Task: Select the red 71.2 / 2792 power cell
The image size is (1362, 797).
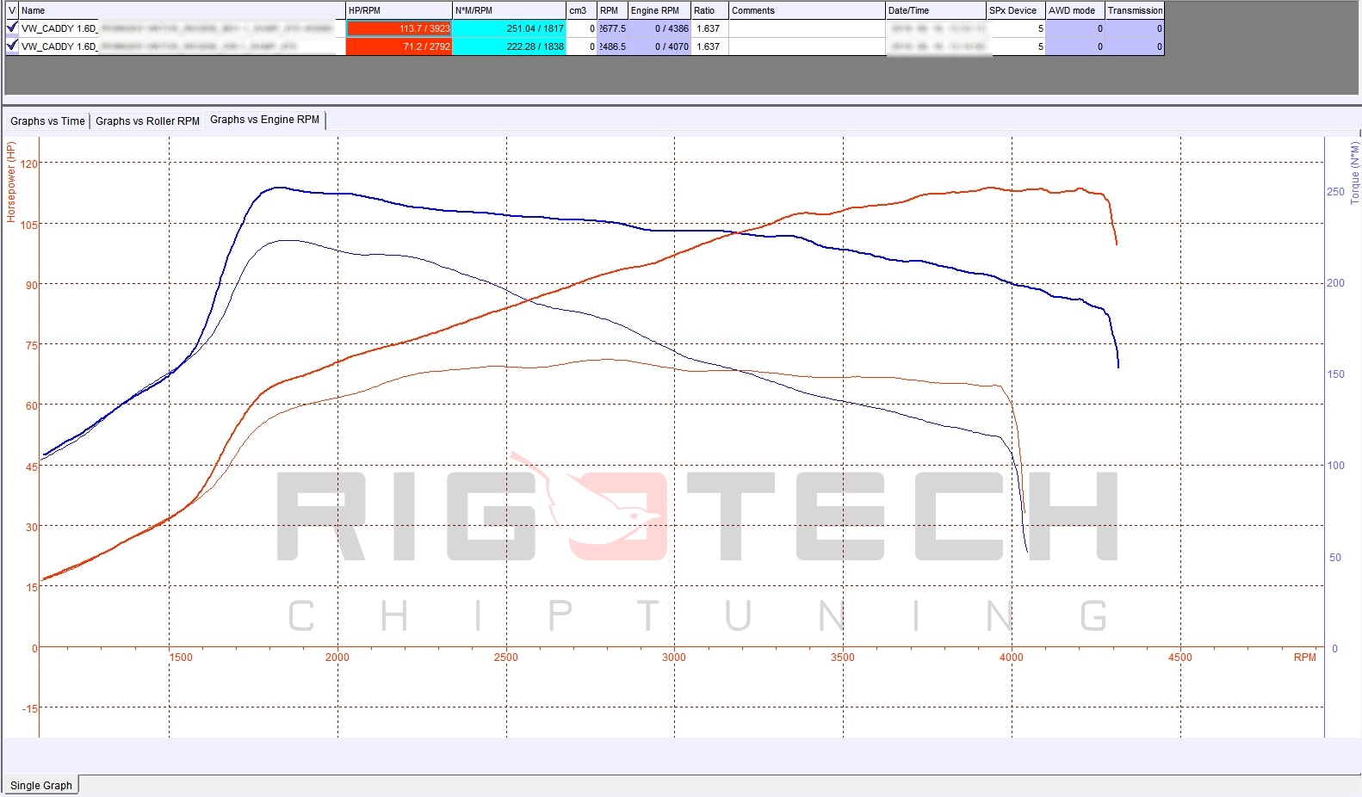Action: pyautogui.click(x=399, y=46)
